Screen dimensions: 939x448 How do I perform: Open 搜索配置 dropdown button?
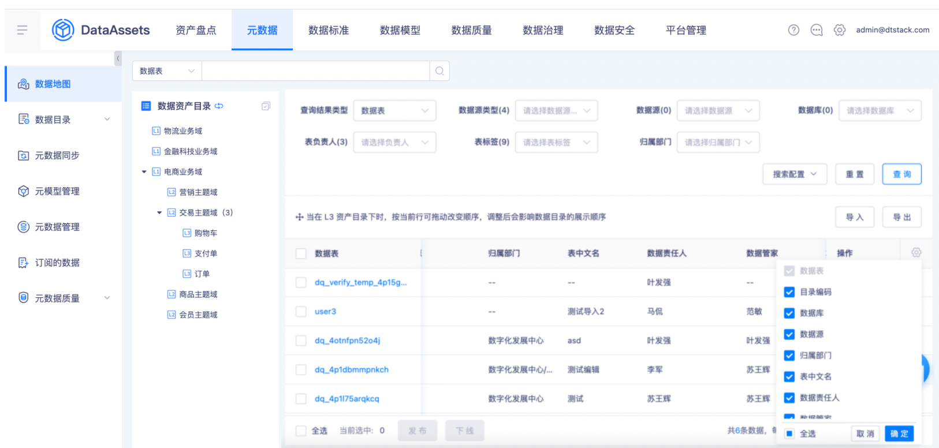pos(795,174)
